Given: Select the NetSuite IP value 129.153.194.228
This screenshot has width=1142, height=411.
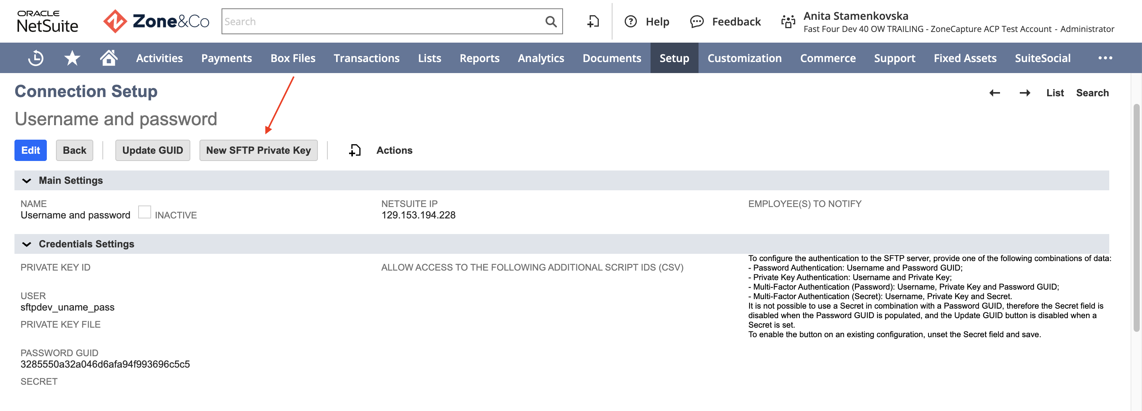Looking at the screenshot, I should pos(418,215).
